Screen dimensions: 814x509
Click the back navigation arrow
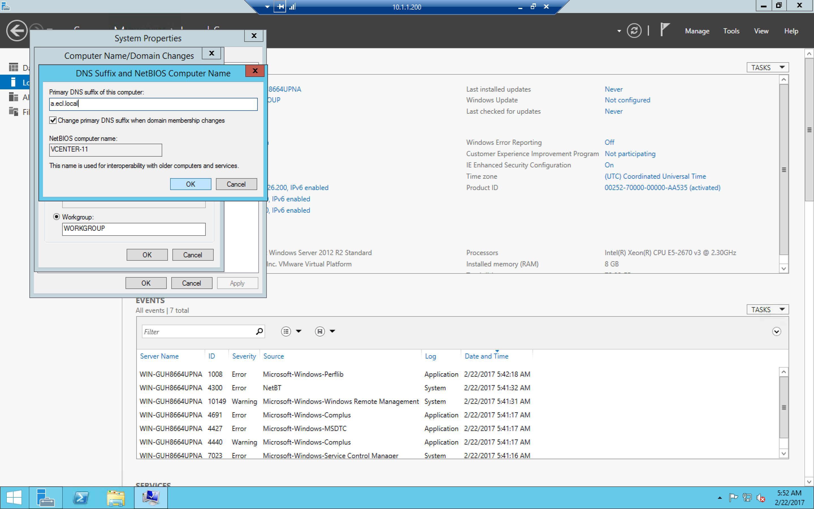tap(16, 31)
